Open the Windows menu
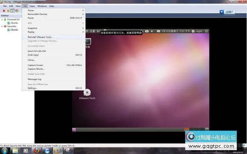 click(x=42, y=6)
